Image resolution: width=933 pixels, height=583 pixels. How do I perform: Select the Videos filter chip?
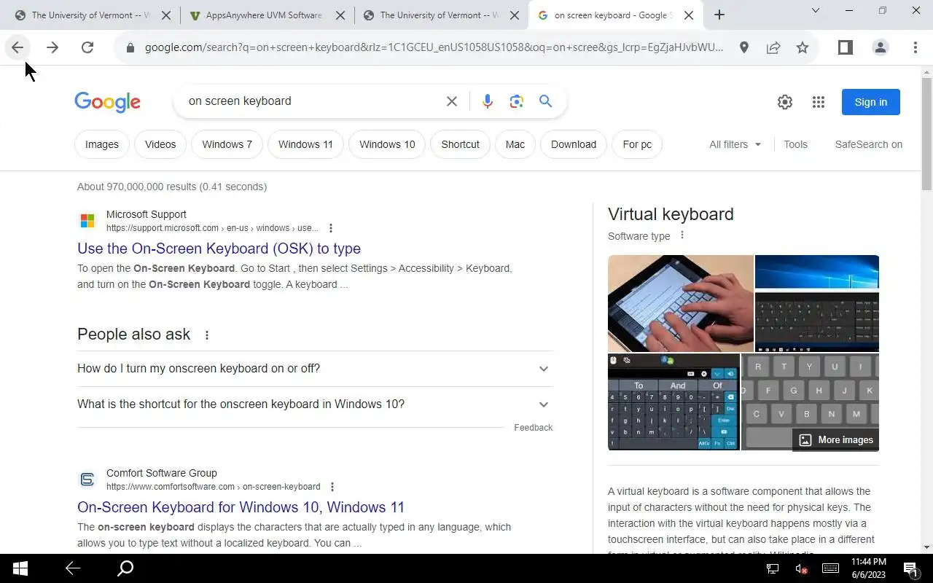(x=160, y=144)
